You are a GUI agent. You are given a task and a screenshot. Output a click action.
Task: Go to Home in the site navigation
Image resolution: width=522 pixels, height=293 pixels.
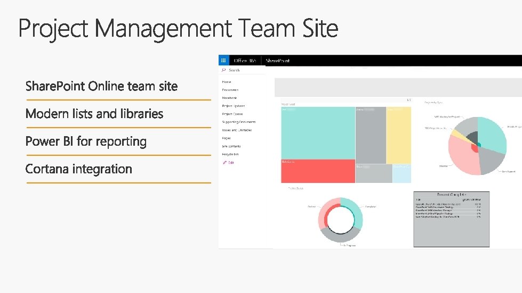tap(227, 82)
